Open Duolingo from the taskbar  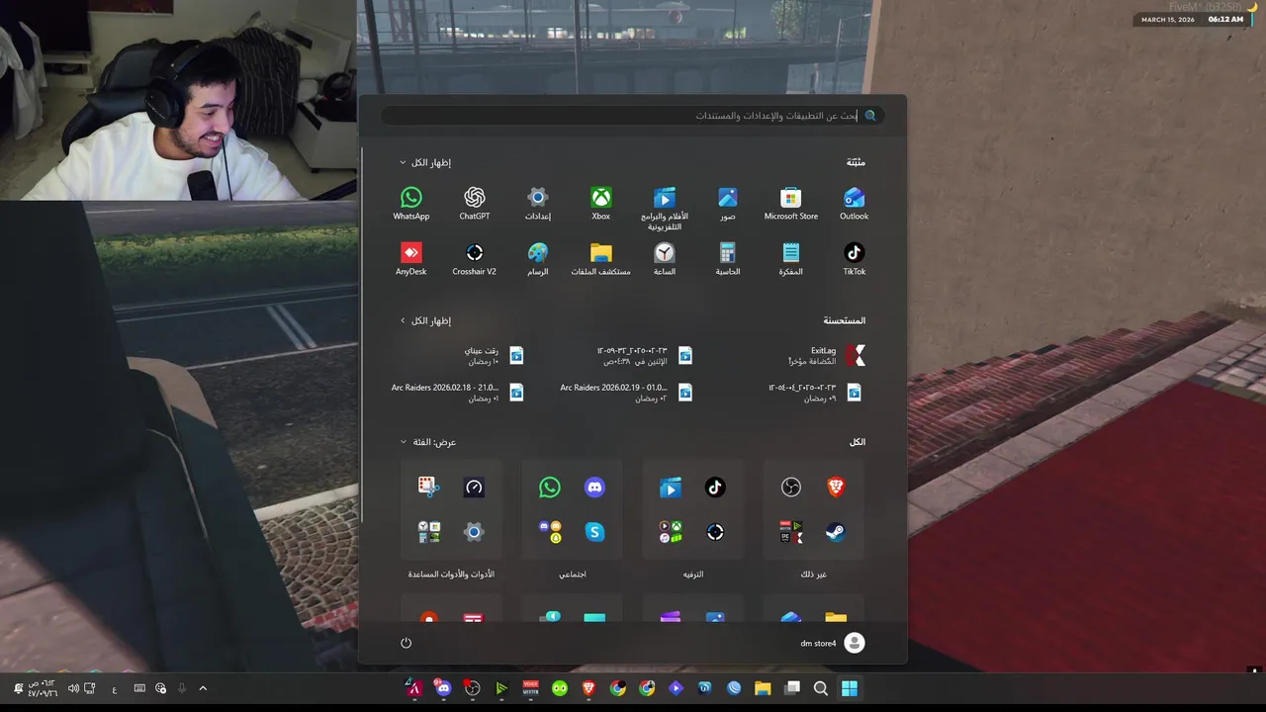(x=560, y=688)
